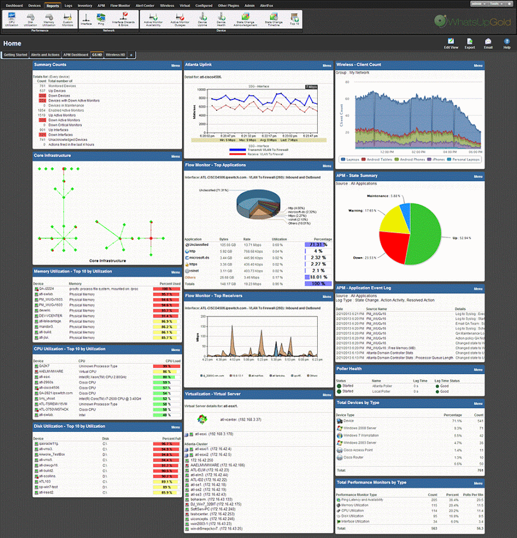Open the Disk Utilization report icon
The image size is (517, 538).
30,19
